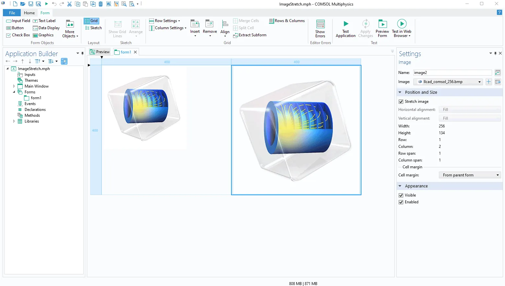Toggle the Visible checkbox

(401, 195)
